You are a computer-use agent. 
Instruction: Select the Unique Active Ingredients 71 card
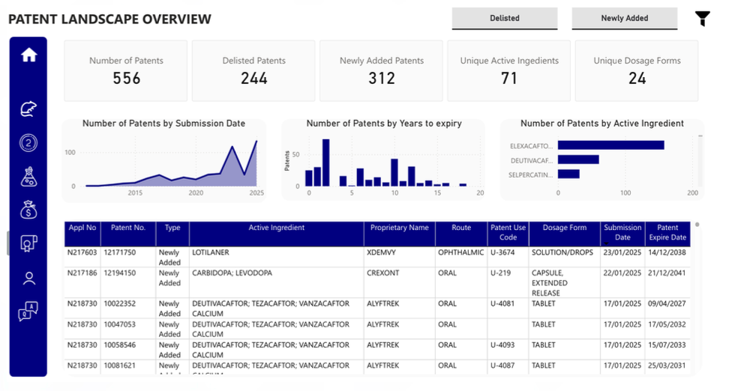(509, 70)
